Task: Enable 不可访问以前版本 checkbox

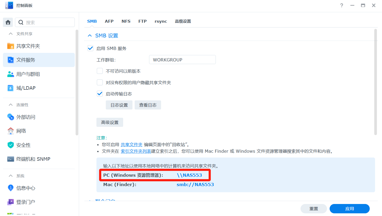Action: (x=100, y=71)
